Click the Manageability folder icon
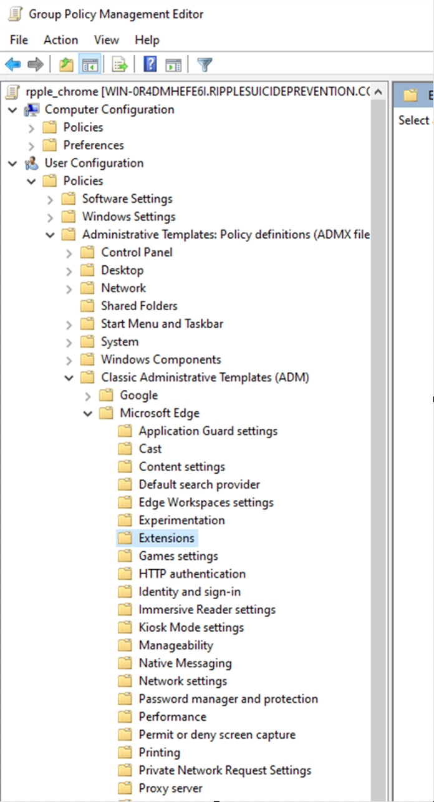 [125, 645]
